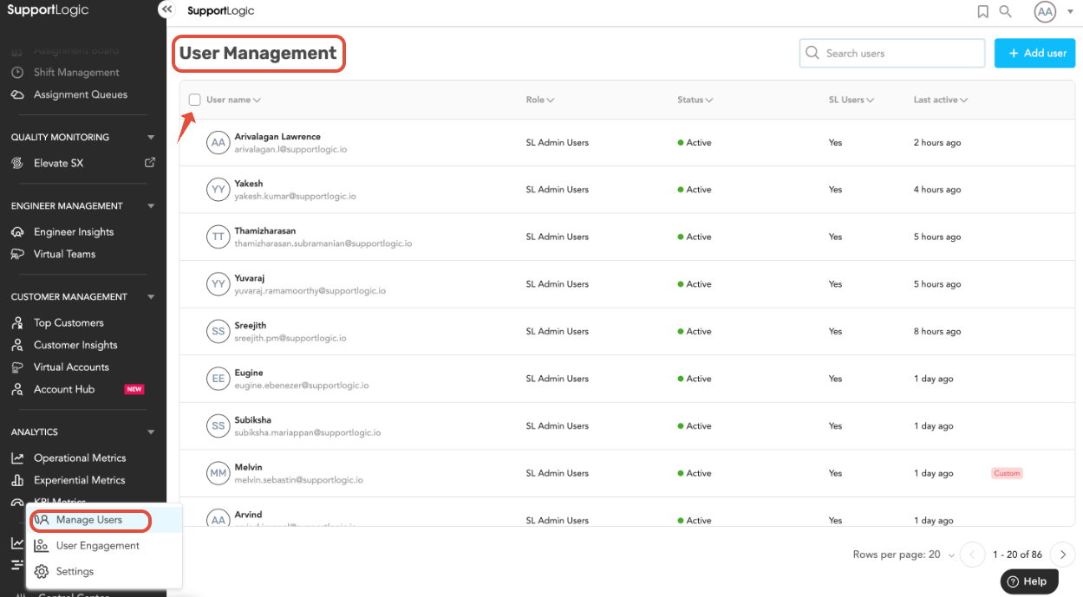The width and height of the screenshot is (1083, 597).
Task: Click Eugine's SL Admin Users role
Action: coord(558,379)
